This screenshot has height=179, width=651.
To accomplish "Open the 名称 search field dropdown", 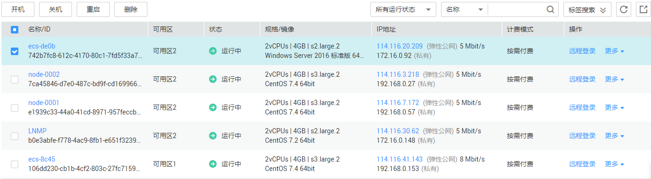I will 465,9.
